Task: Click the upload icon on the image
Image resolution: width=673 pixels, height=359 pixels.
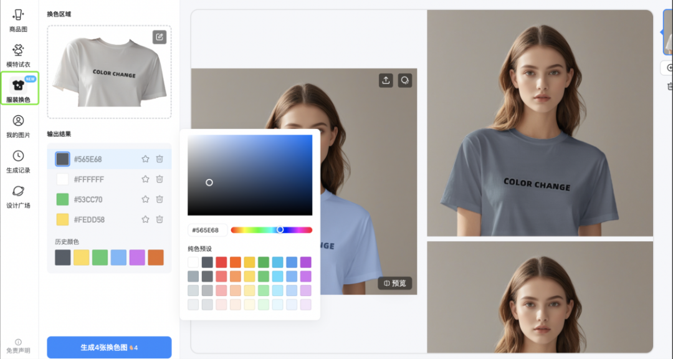Action: pos(386,80)
